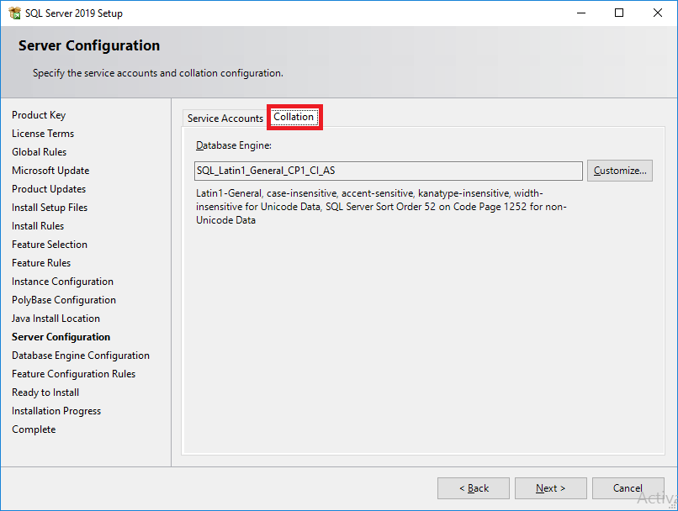Screen dimensions: 678x511
Task: Select Java Install Location step
Action: tap(56, 319)
